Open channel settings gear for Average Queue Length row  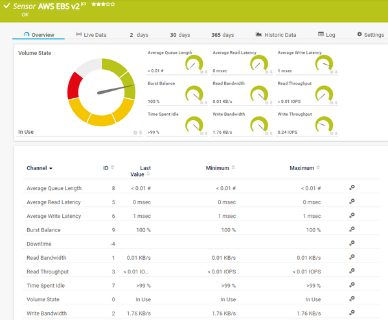click(352, 187)
